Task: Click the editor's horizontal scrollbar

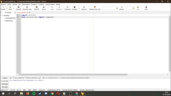Action: [x=73, y=75]
